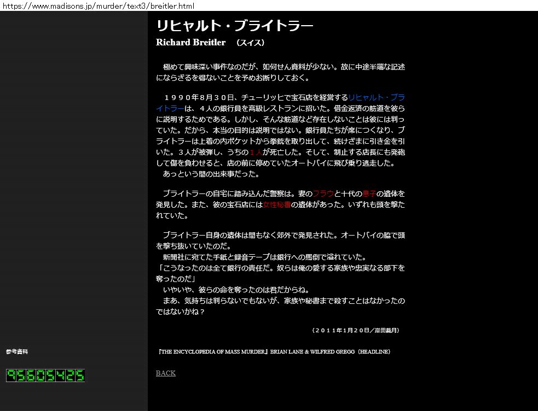This screenshot has height=411, width=538.
Task: Click the intro paragraph starting with 極めて興味深い
Action: coord(280,72)
